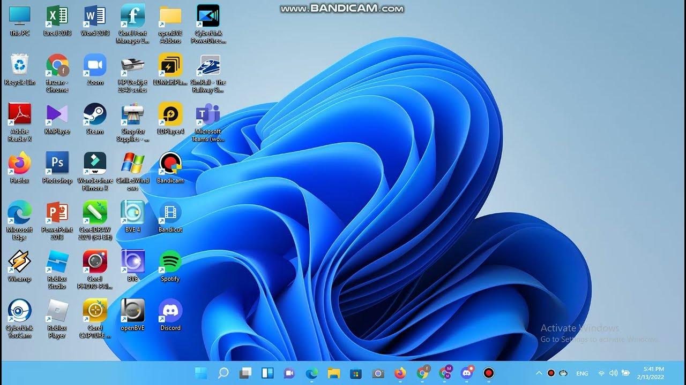The image size is (686, 385).
Task: Select the ChilledWindows shortcut
Action: coord(132,172)
